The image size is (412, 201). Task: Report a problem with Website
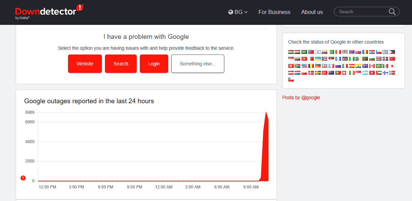point(85,64)
